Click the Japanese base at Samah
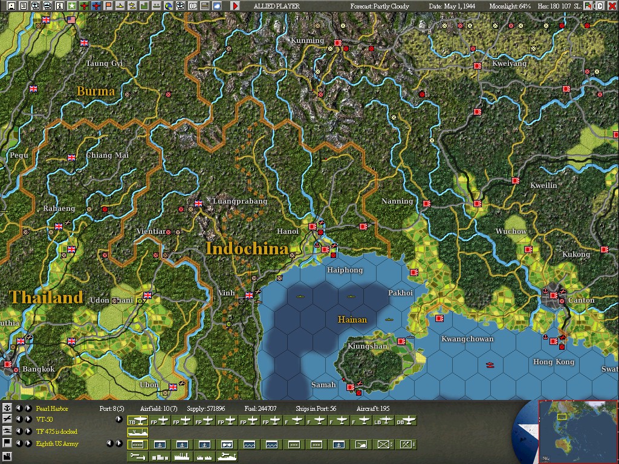 [350, 387]
